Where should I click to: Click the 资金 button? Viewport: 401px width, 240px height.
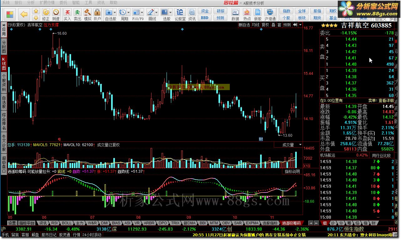(204, 11)
